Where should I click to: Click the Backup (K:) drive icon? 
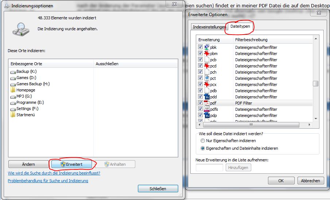point(13,72)
